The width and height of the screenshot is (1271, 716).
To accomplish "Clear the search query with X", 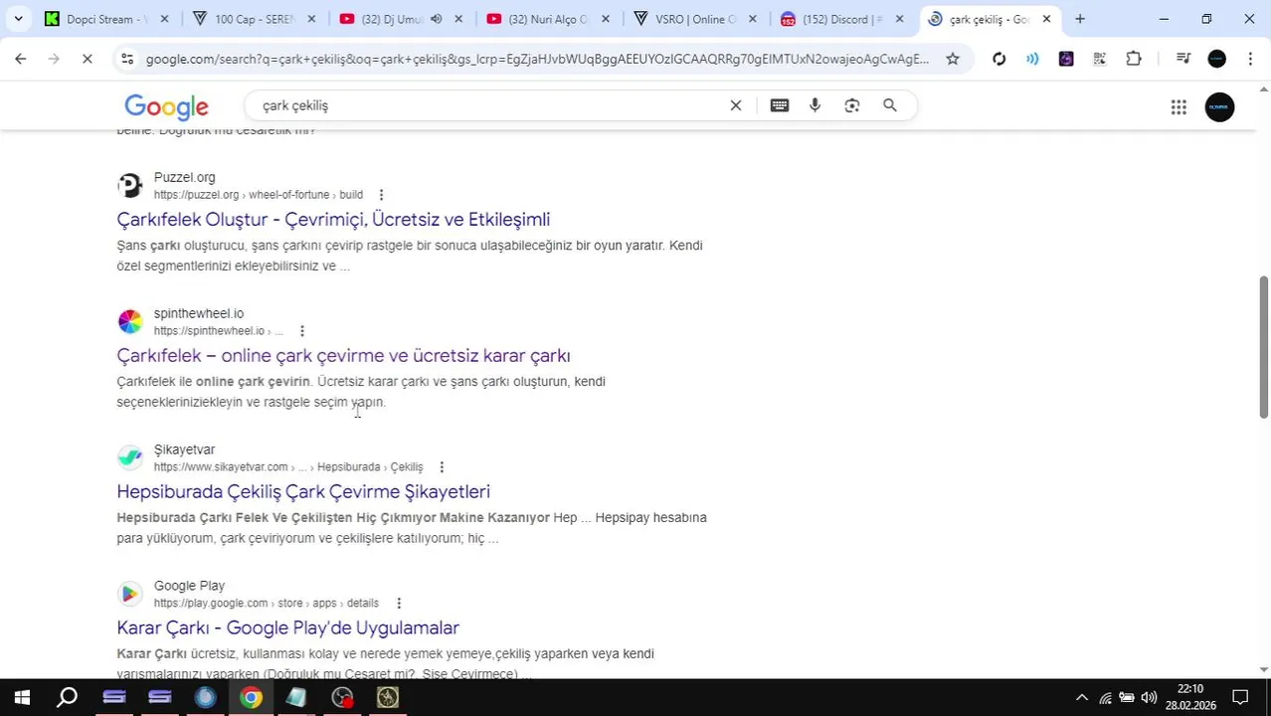I will 736,105.
